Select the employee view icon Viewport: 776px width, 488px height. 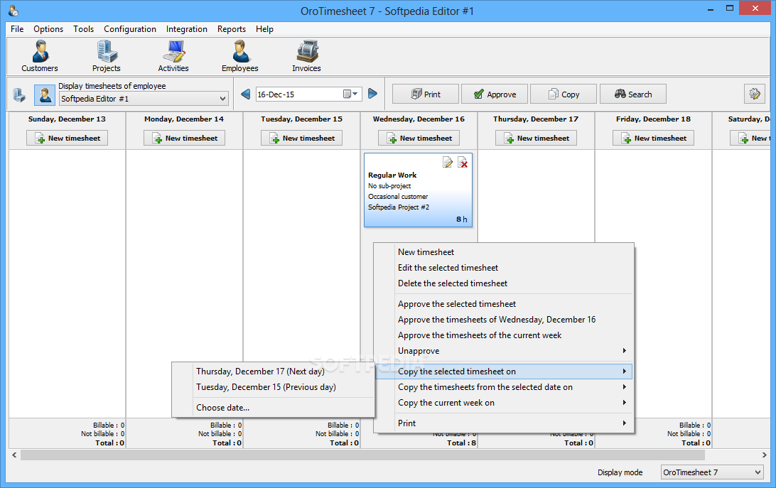pyautogui.click(x=45, y=94)
